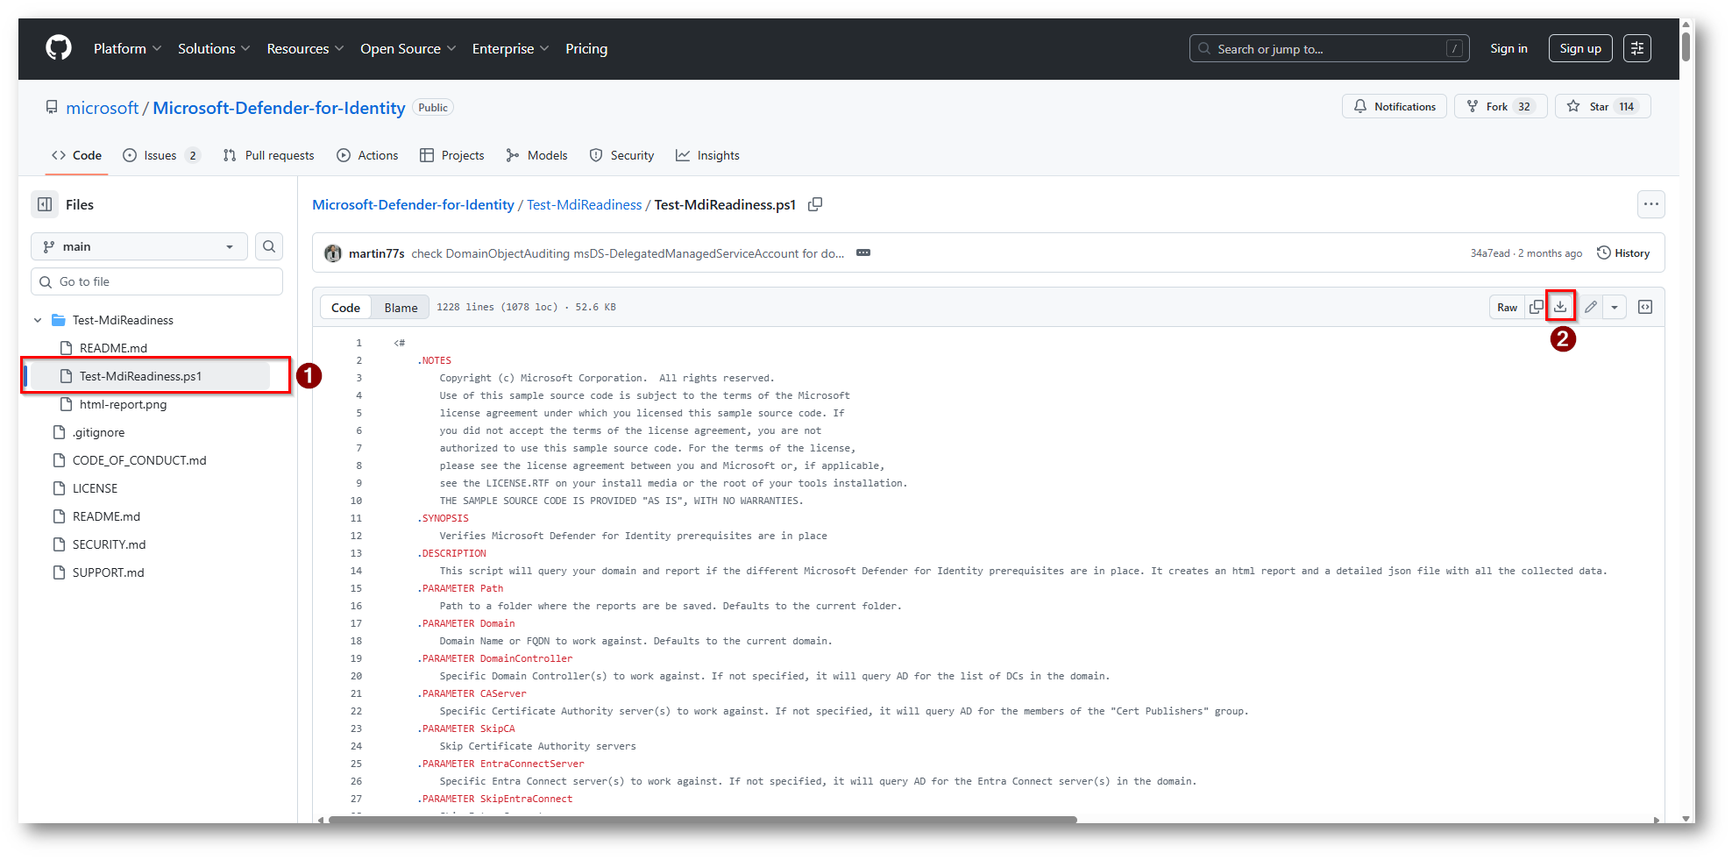This screenshot has height=860, width=1732.
Task: Select line number 14 in the code
Action: 356,571
